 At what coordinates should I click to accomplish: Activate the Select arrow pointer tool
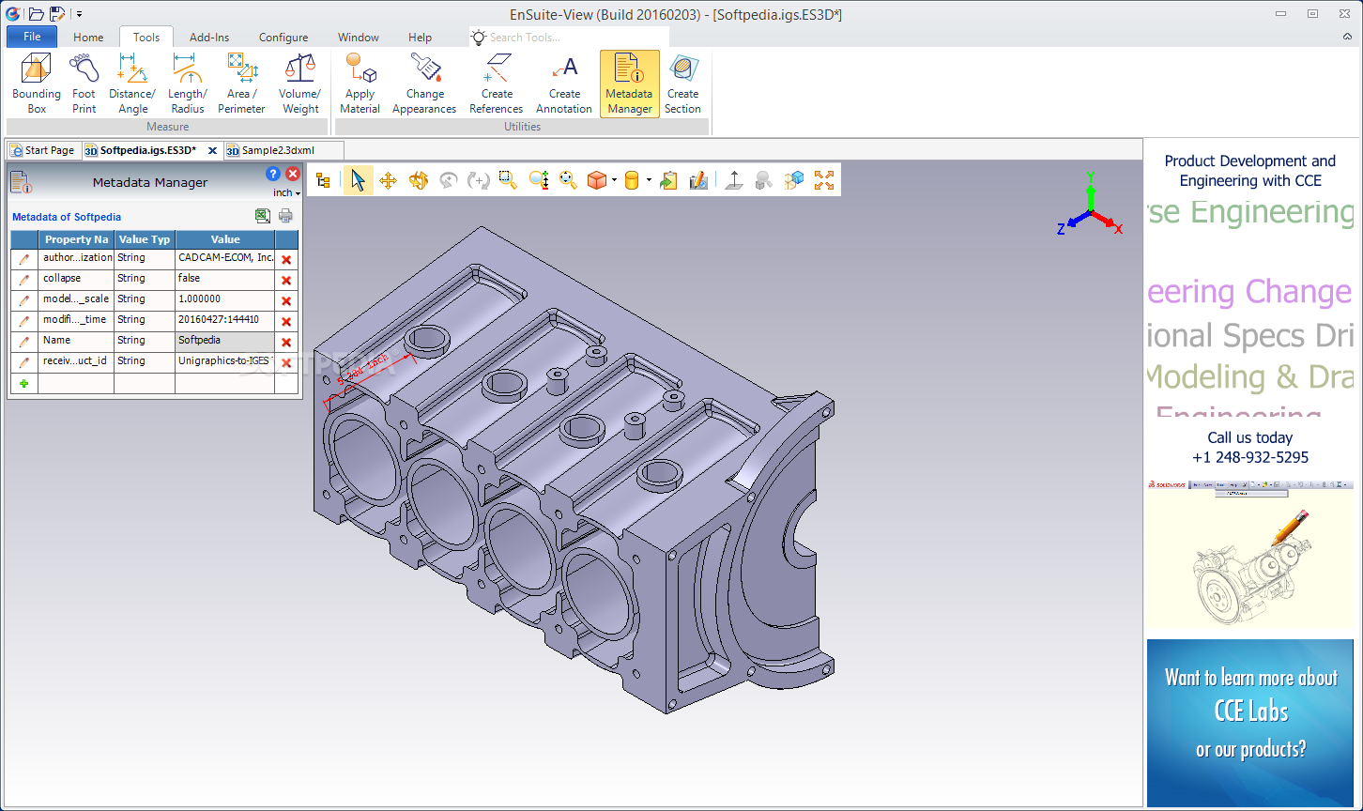point(358,180)
